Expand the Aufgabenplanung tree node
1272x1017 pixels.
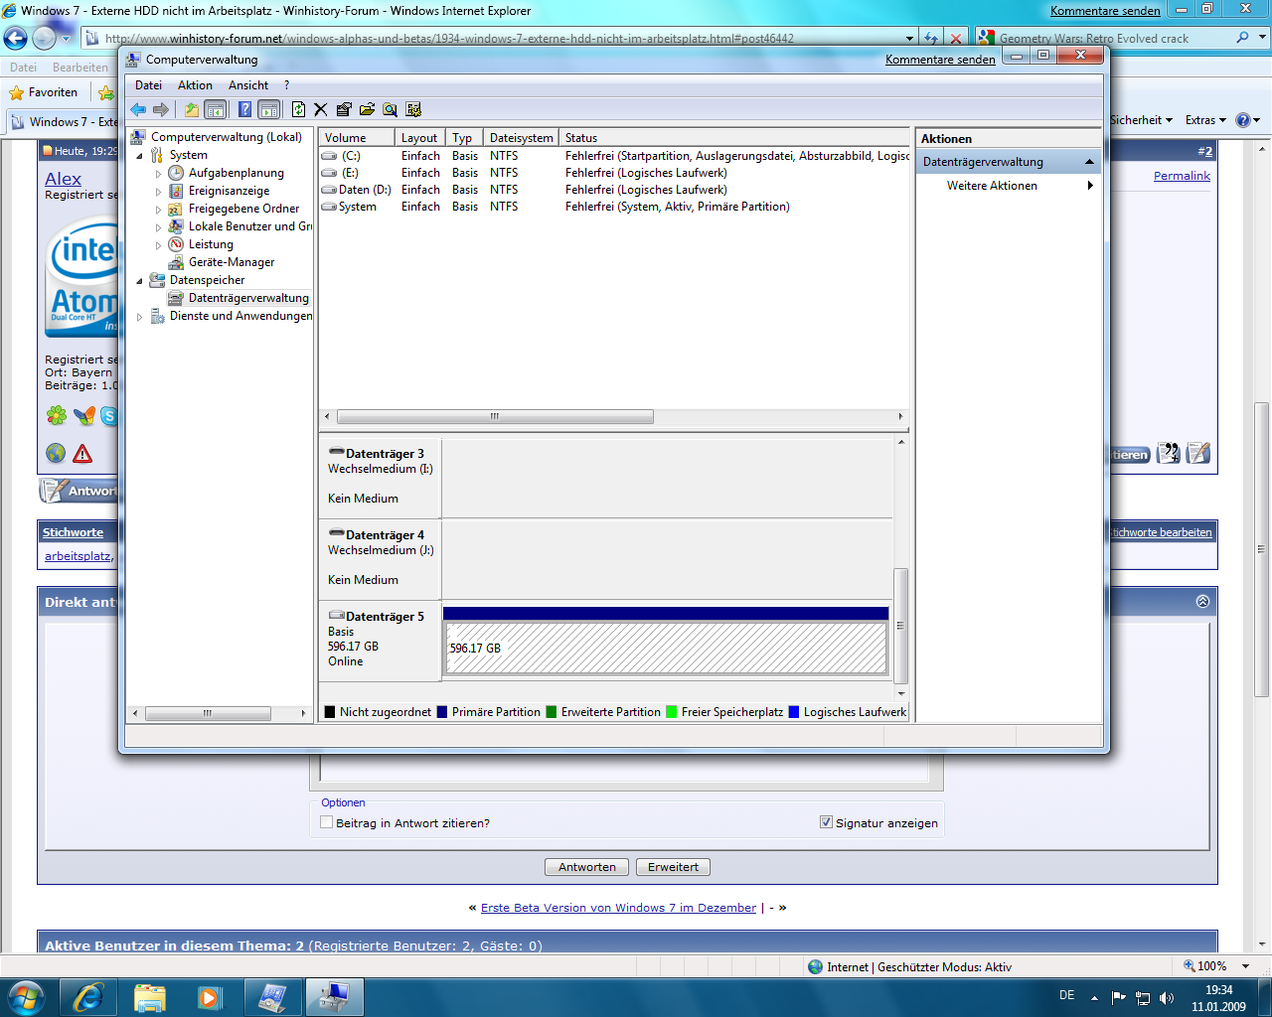158,174
